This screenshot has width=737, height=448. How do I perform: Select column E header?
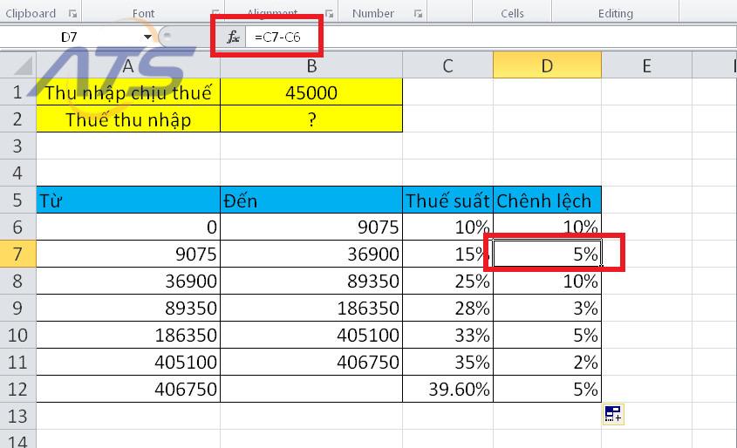coord(646,65)
